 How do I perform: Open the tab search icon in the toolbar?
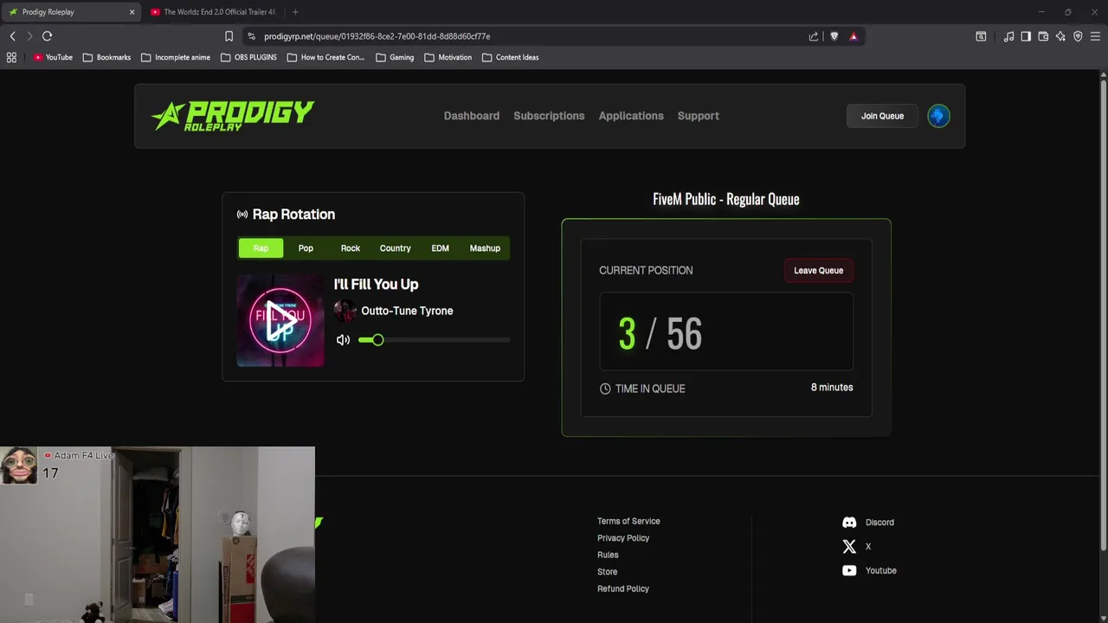981,36
